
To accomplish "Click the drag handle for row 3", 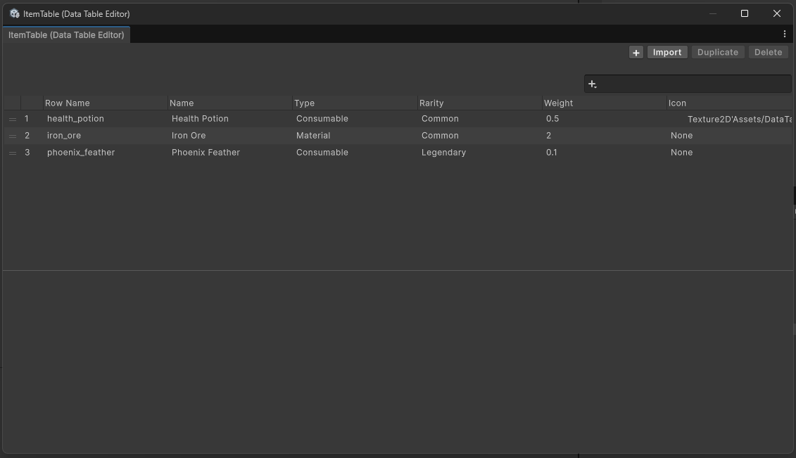I will click(x=13, y=153).
